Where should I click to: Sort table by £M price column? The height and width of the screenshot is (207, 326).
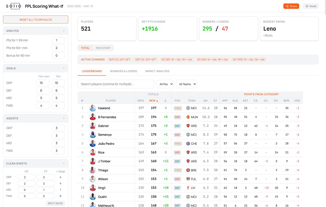(205, 101)
